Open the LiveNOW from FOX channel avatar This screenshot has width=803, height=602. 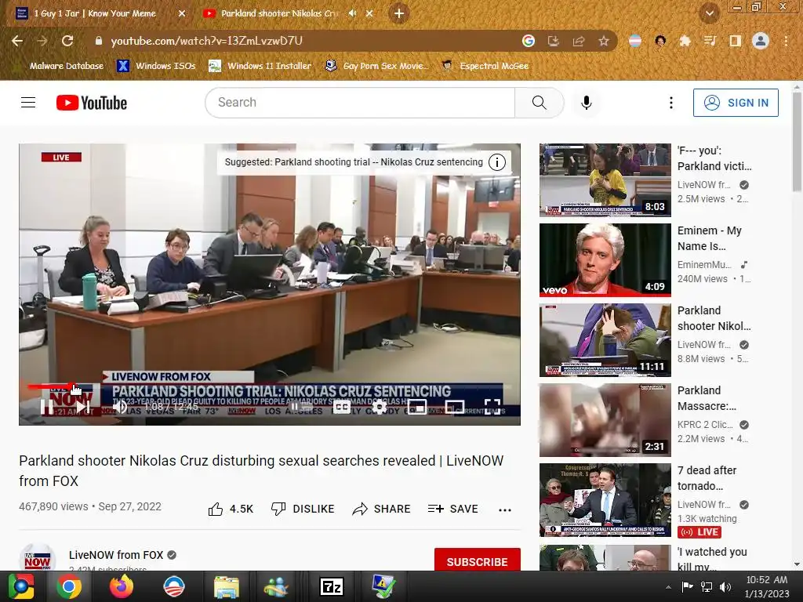tap(38, 558)
